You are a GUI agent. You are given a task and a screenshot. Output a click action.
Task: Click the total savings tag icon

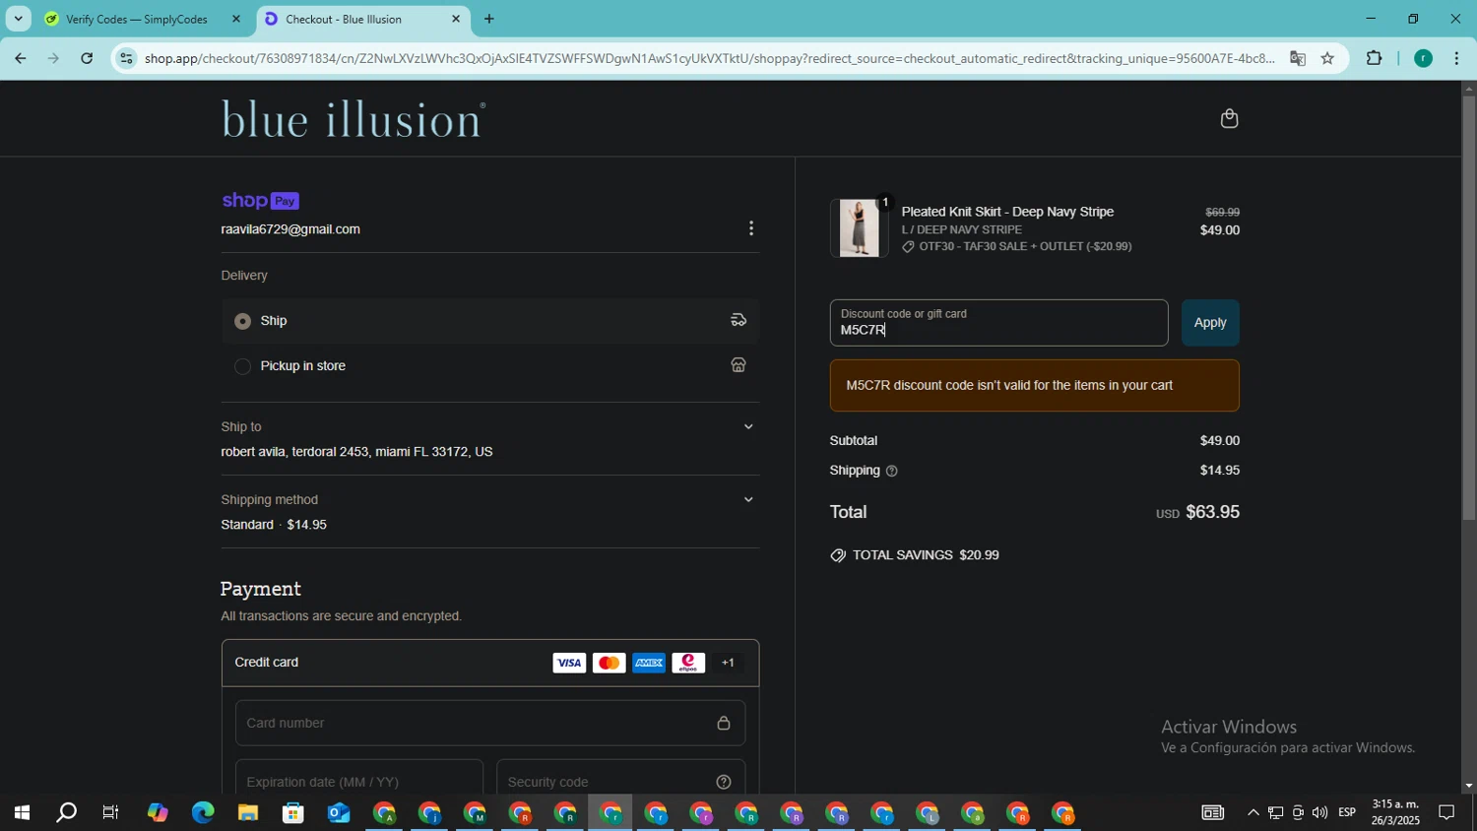[x=838, y=555]
